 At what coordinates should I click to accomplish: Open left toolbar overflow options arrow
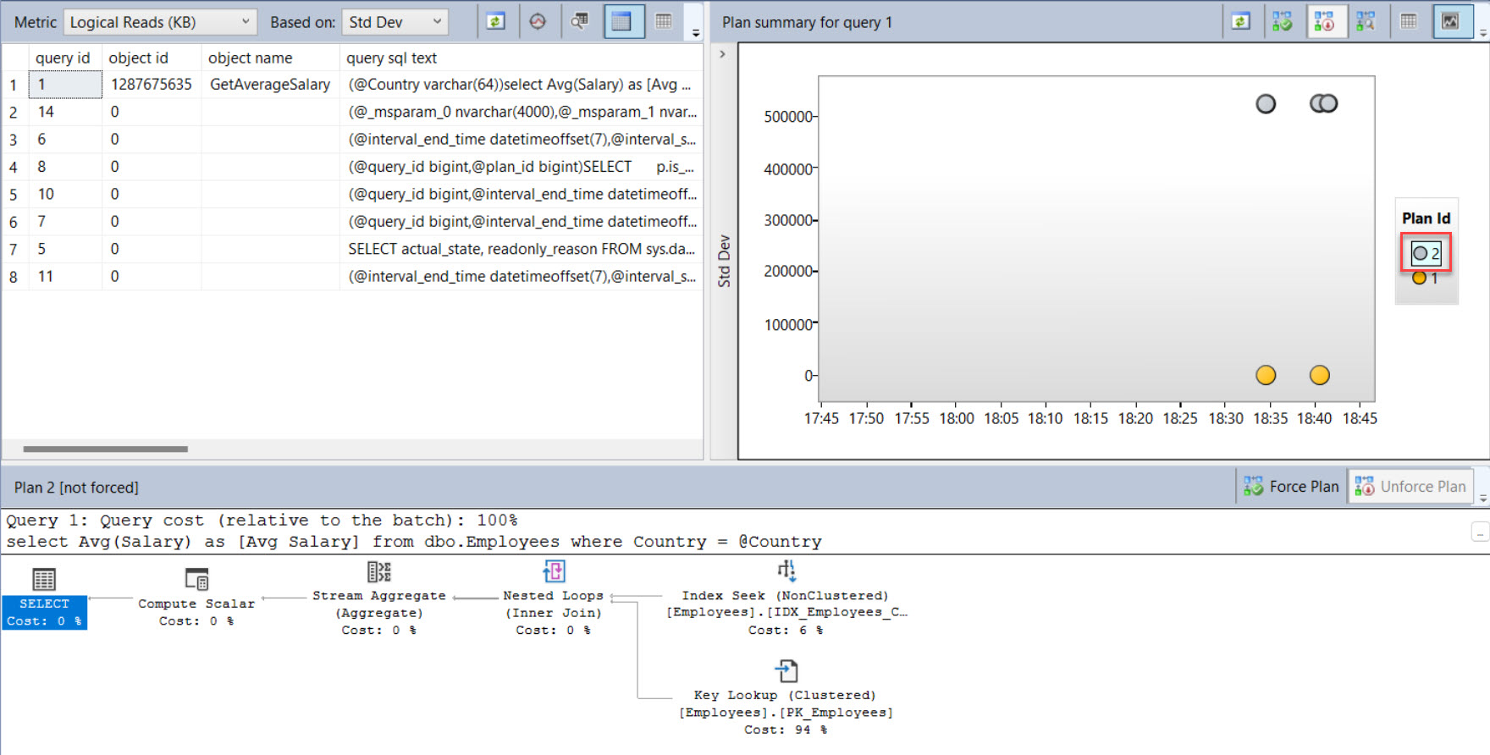696,33
